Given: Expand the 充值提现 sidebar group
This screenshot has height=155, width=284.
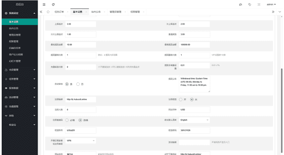Looking at the screenshot, I should coord(34,107).
